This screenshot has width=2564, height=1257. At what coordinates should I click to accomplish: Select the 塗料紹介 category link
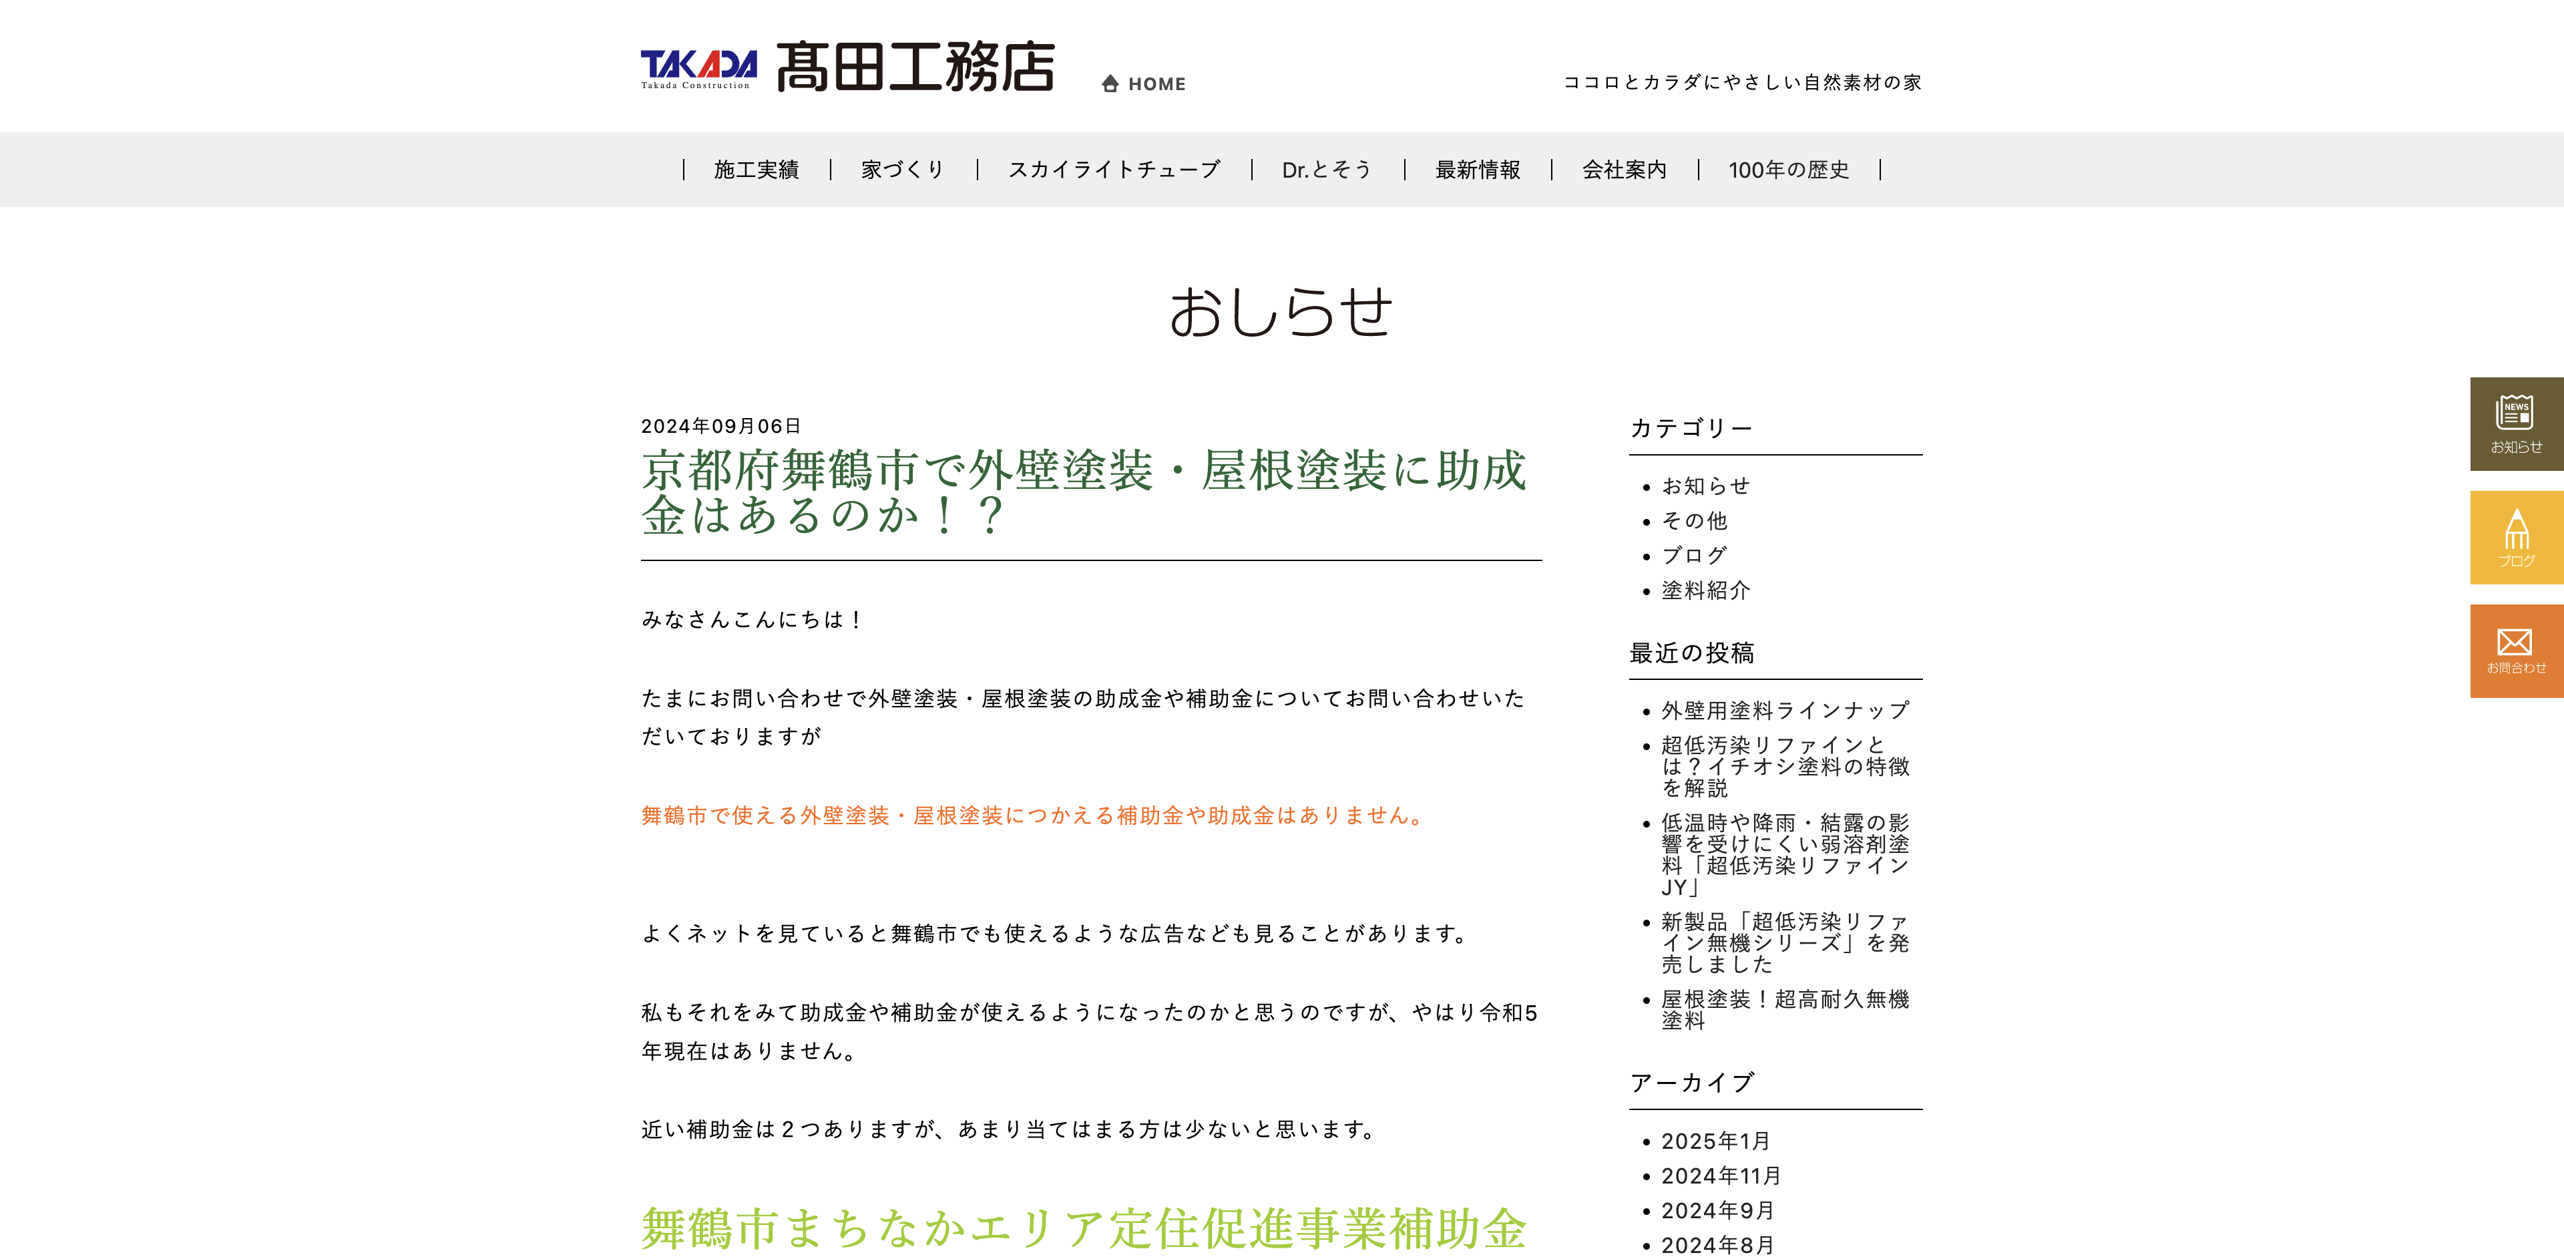pyautogui.click(x=1706, y=590)
